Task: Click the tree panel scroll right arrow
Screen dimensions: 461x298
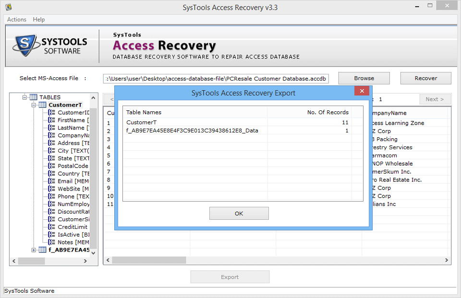Action: pyautogui.click(x=85, y=261)
